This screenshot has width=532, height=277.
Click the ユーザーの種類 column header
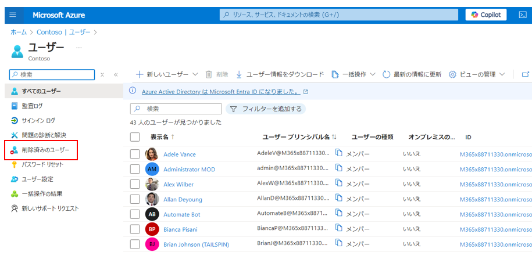click(x=372, y=137)
